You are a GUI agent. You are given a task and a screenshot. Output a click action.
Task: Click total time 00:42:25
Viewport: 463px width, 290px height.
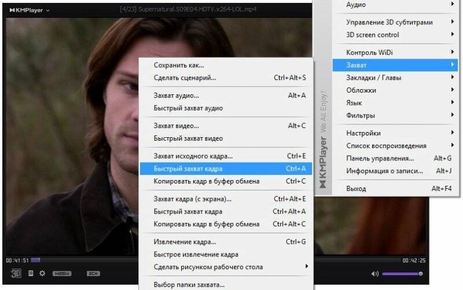click(414, 260)
